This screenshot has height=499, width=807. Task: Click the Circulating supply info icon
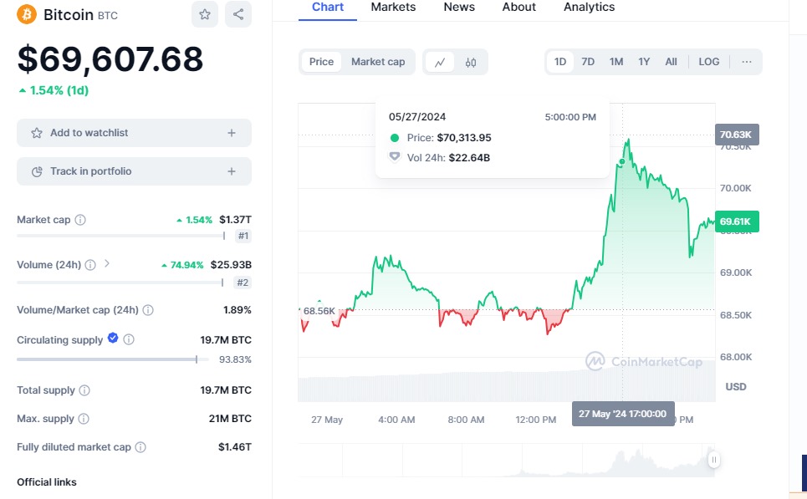(x=129, y=339)
